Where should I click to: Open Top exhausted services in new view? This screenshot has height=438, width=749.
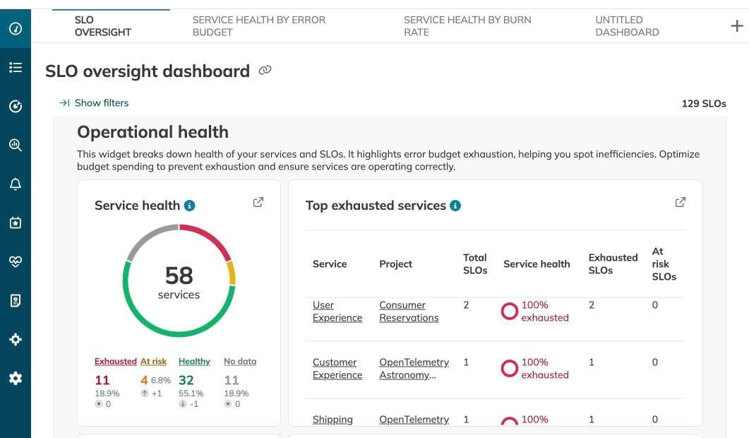(681, 202)
